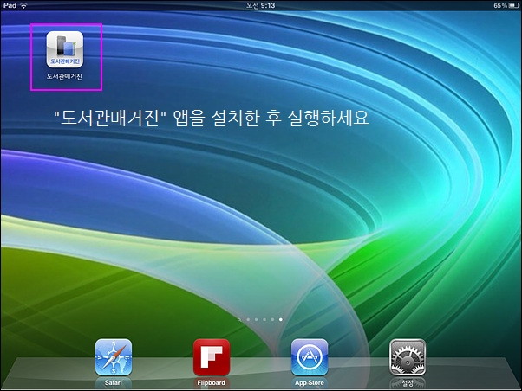Tap the Wi-Fi status icon
This screenshot has height=391, width=522.
(x=23, y=6)
